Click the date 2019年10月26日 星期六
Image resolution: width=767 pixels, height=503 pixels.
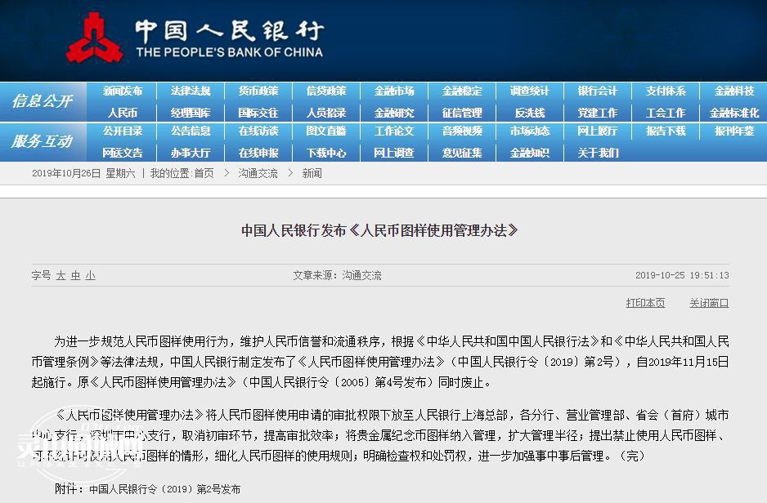click(83, 173)
